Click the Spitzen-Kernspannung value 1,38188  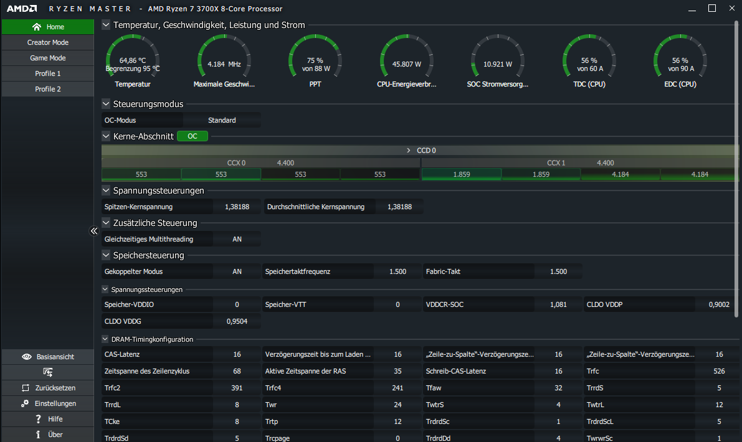pyautogui.click(x=237, y=207)
